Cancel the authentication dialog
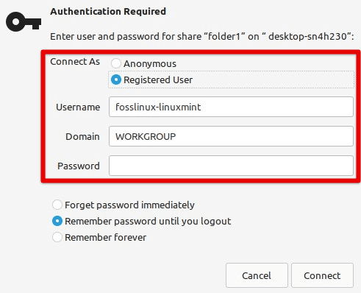 [257, 275]
